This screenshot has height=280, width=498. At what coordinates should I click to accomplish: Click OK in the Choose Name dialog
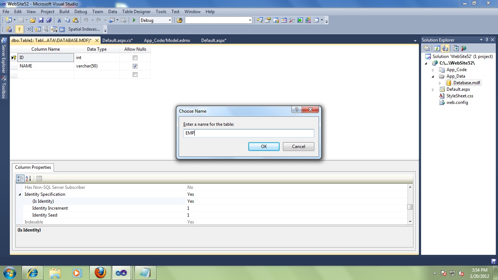(x=263, y=146)
